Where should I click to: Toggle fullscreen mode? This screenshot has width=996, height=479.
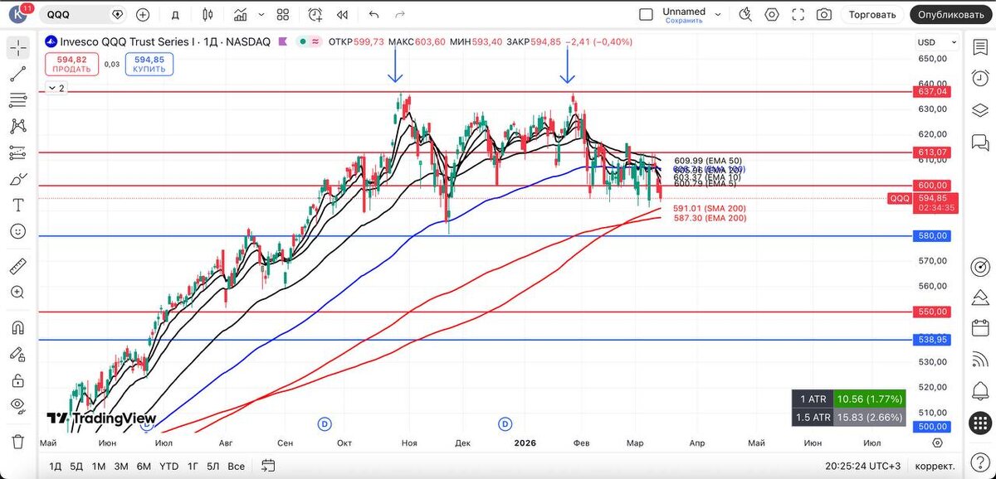[798, 14]
